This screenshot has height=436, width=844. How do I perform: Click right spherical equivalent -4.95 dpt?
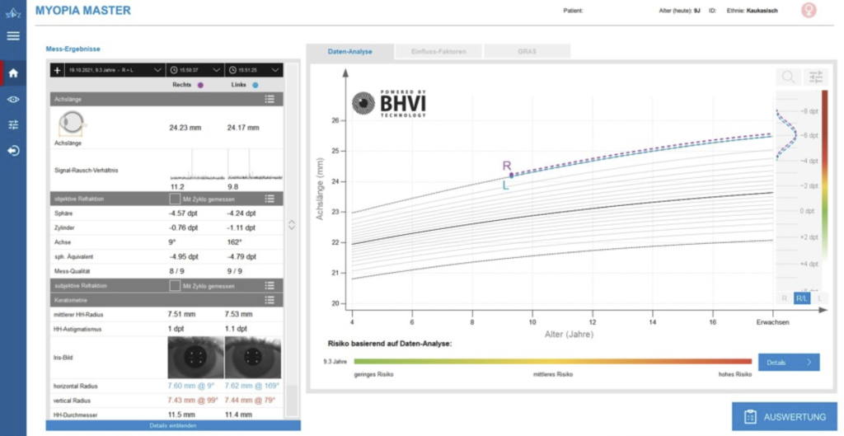click(185, 257)
